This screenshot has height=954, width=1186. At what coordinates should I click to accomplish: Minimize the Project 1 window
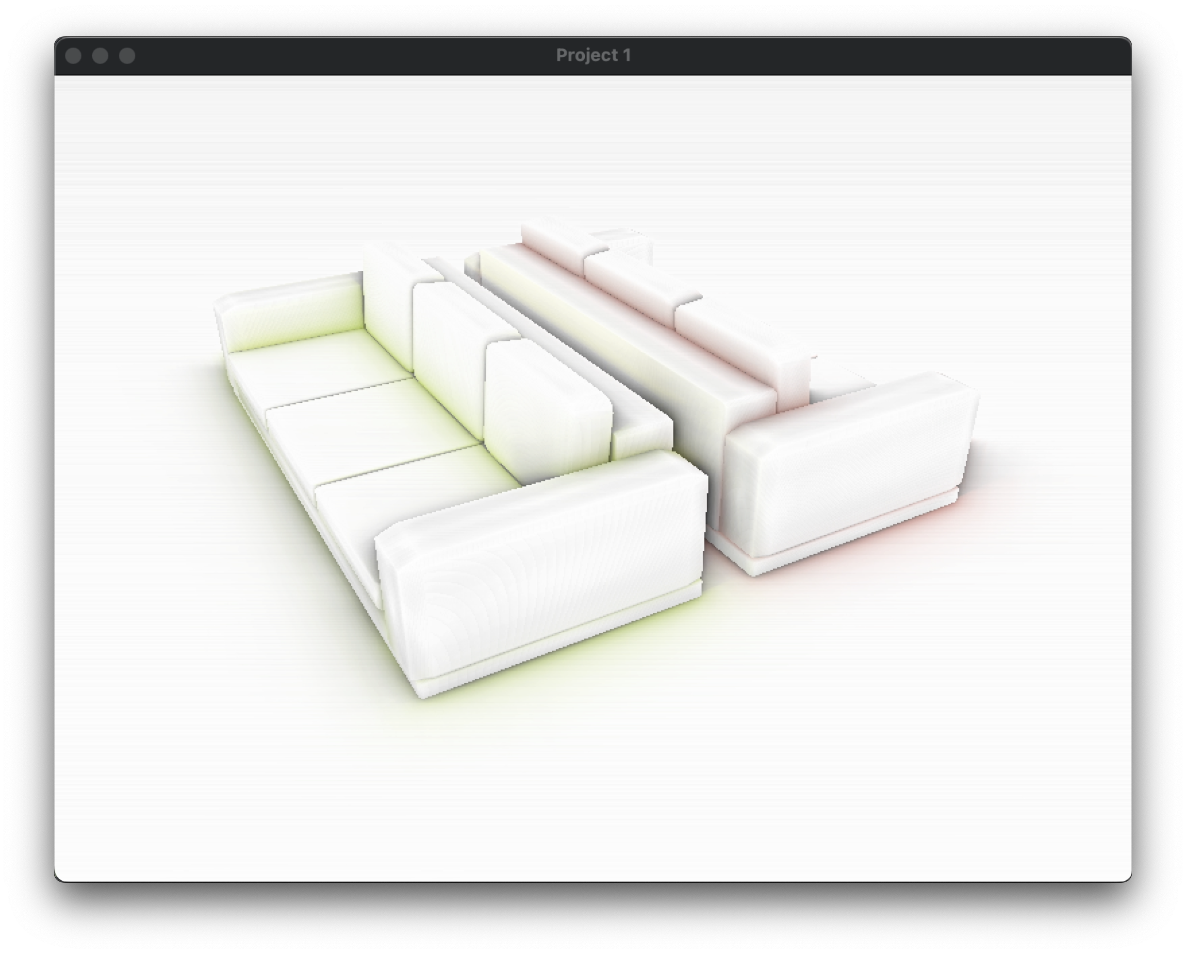coord(100,56)
